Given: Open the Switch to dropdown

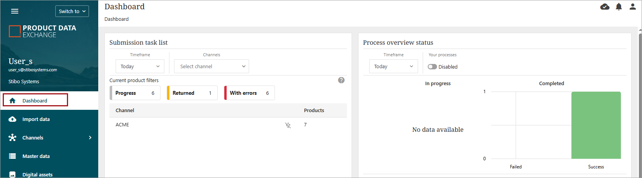Looking at the screenshot, I should [72, 11].
